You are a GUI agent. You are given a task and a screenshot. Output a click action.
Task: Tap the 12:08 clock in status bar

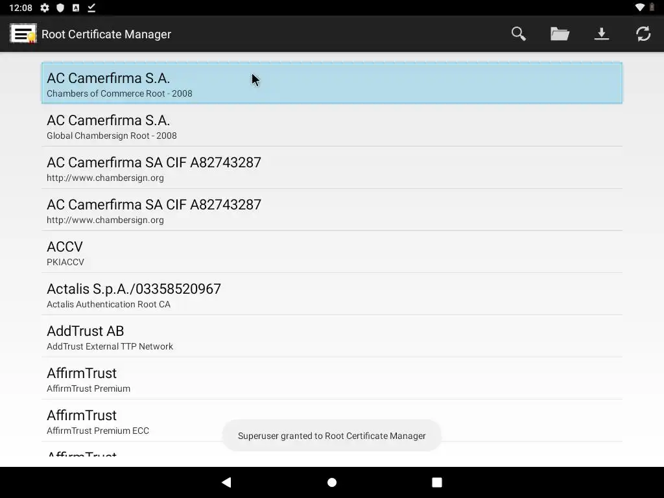pos(21,8)
